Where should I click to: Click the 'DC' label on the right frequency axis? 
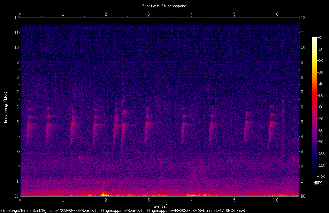(x=303, y=196)
